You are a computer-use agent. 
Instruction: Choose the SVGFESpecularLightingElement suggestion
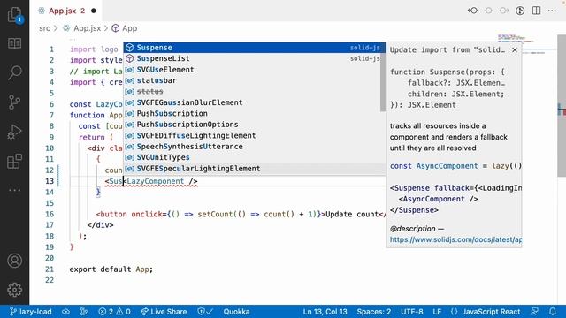255,169
